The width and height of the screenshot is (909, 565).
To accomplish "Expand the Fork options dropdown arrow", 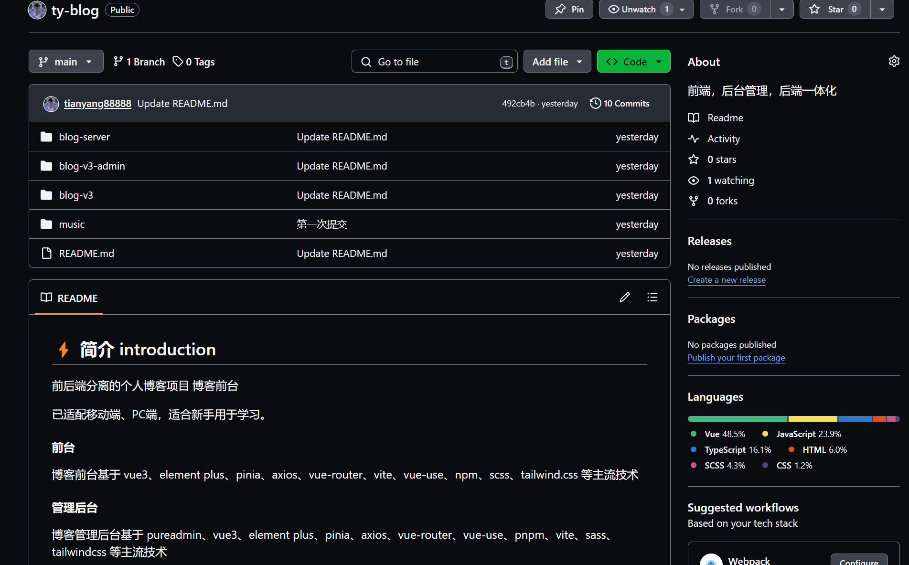I will point(782,9).
